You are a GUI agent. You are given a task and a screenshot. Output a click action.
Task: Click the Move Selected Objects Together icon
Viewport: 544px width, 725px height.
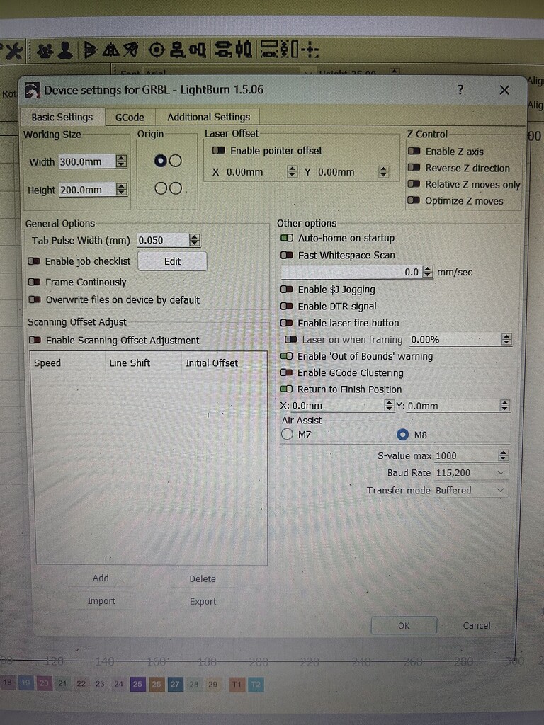pos(310,50)
